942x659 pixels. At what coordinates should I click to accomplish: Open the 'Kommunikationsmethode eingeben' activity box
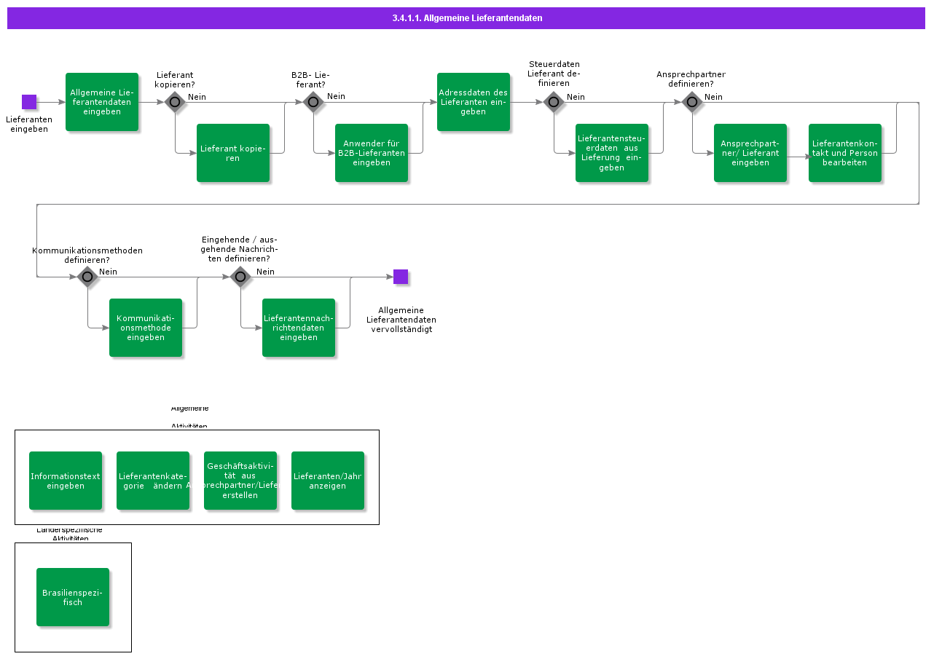pyautogui.click(x=146, y=328)
